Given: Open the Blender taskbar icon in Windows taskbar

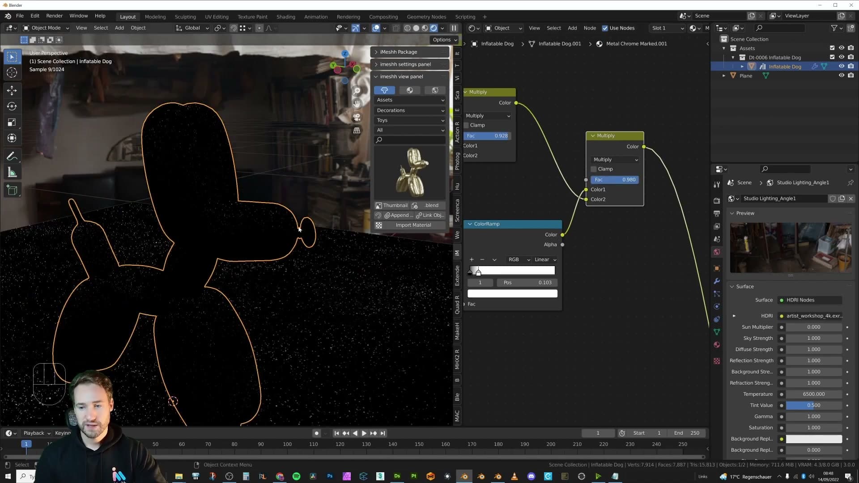Looking at the screenshot, I should 464,476.
